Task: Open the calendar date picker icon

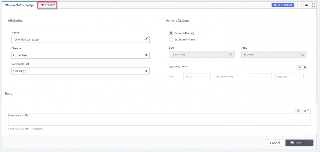Action: (x=231, y=54)
